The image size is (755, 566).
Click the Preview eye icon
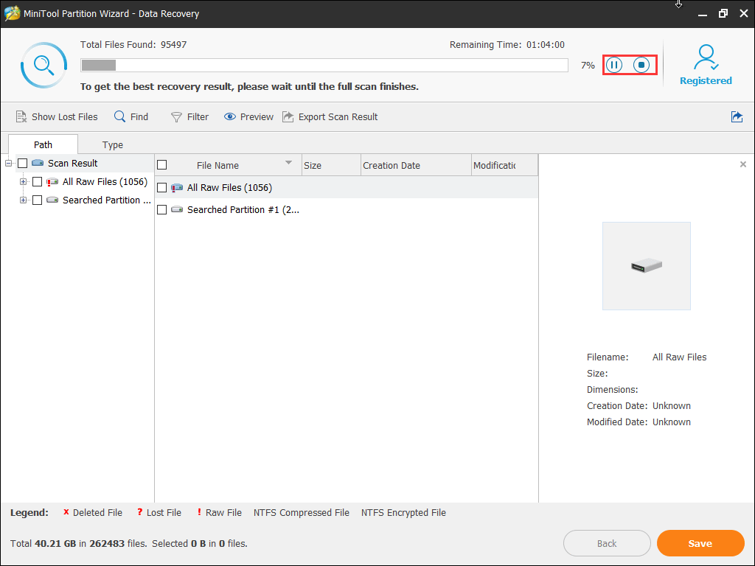click(x=230, y=116)
